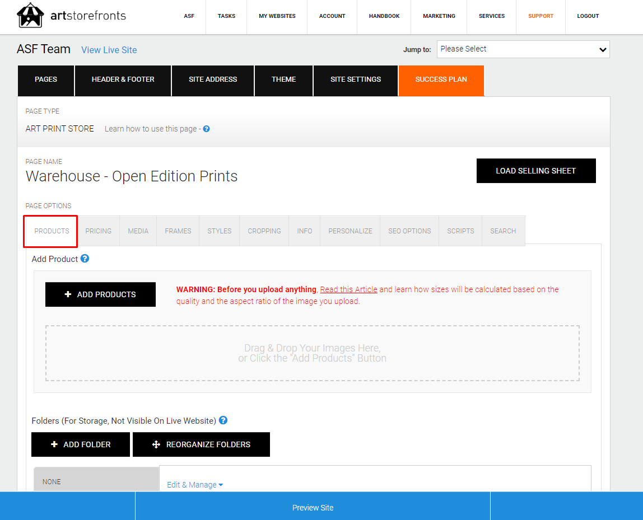This screenshot has width=643, height=520.
Task: Click the Load Selling Sheet button
Action: 536,171
